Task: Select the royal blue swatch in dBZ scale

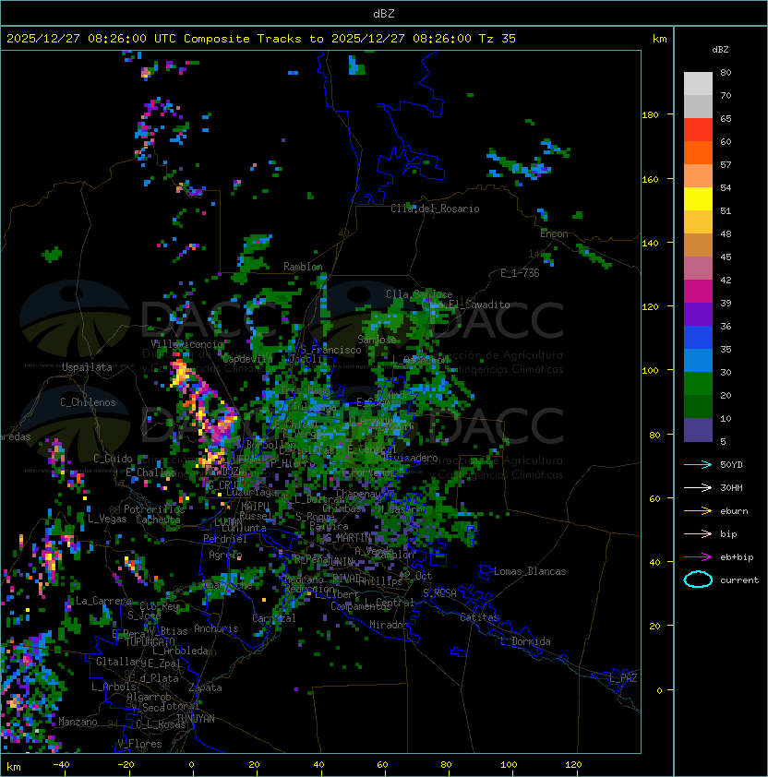Action: (698, 337)
